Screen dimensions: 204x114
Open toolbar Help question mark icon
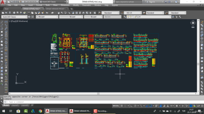pos(95,13)
